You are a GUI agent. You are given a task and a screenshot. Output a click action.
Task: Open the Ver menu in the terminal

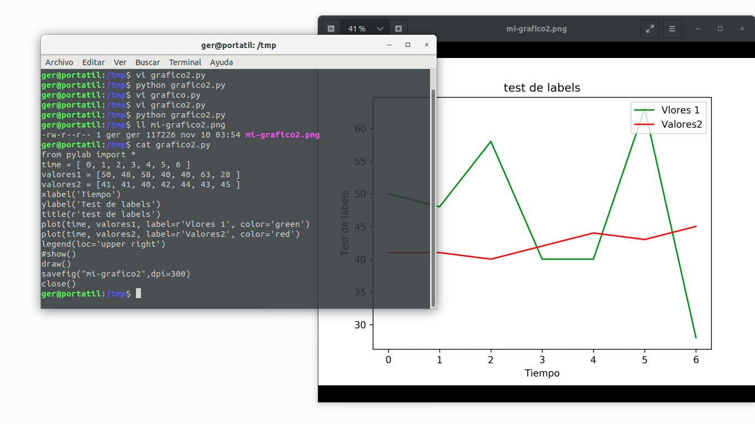coord(120,62)
